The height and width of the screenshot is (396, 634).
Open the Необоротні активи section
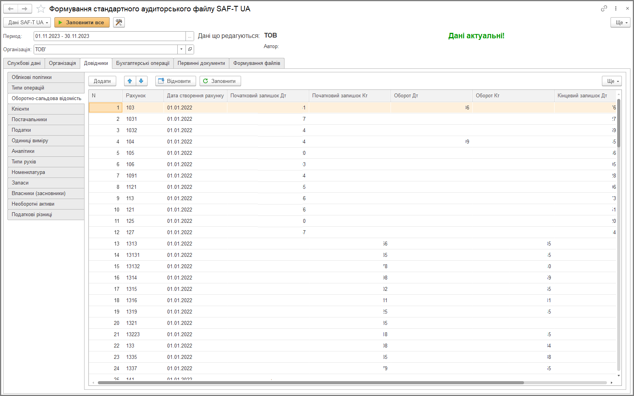click(x=46, y=204)
